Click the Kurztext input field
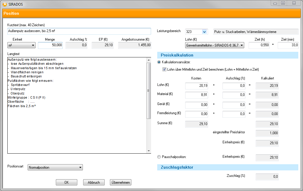This screenshot has width=303, height=191. pos(79,31)
